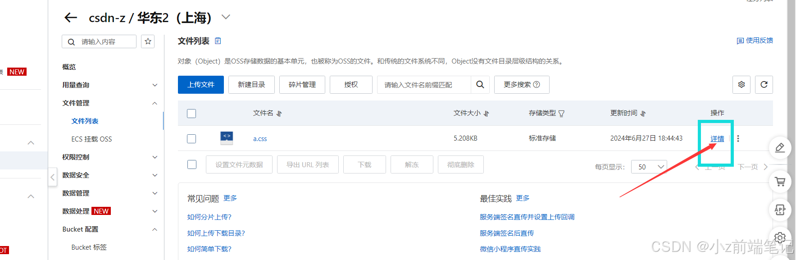Click the floating shopping cart icon

click(x=780, y=182)
